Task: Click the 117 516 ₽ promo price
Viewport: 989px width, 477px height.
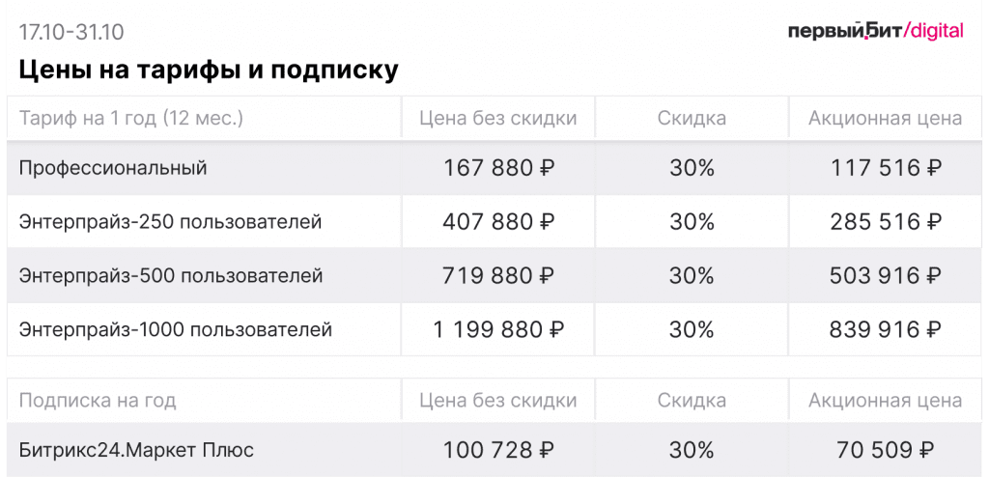Action: tap(886, 168)
